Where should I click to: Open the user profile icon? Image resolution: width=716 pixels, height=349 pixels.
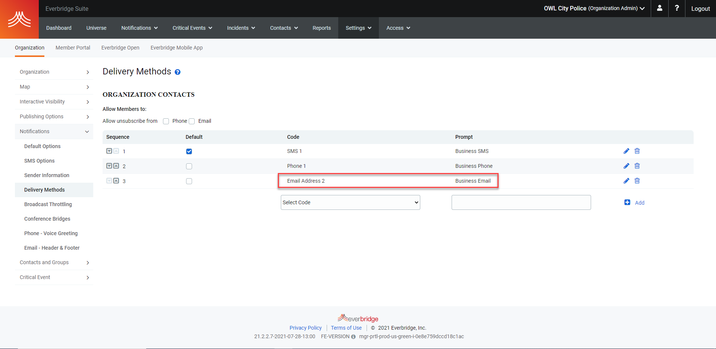[660, 8]
